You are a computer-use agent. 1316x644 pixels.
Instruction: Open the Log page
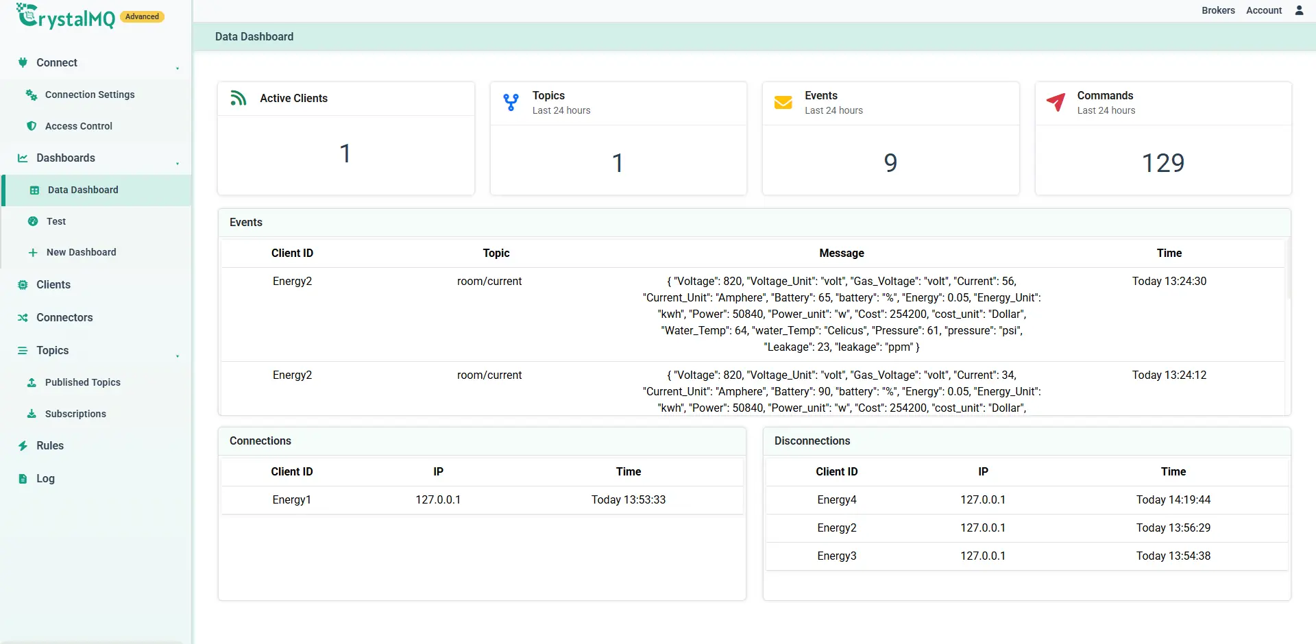pos(45,478)
